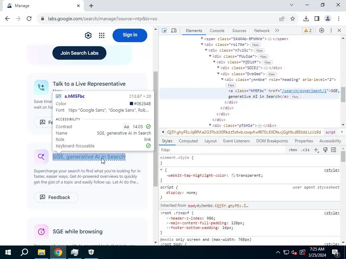Open File Explorer from taskbar
This screenshot has width=346, height=259.
(x=41, y=252)
